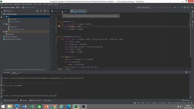
Task: Click the expand-all icon in Project panel
Action: pos(41,11)
